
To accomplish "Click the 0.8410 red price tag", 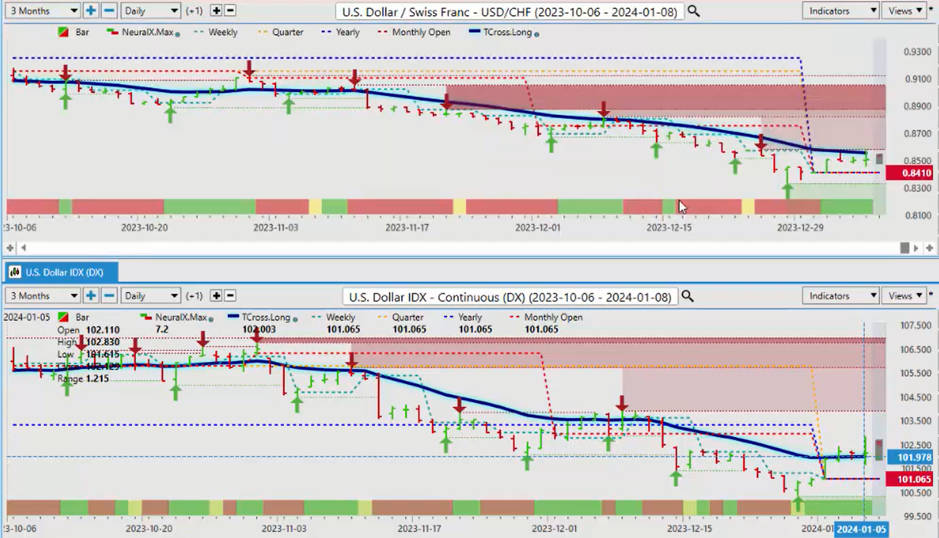I will [x=909, y=173].
